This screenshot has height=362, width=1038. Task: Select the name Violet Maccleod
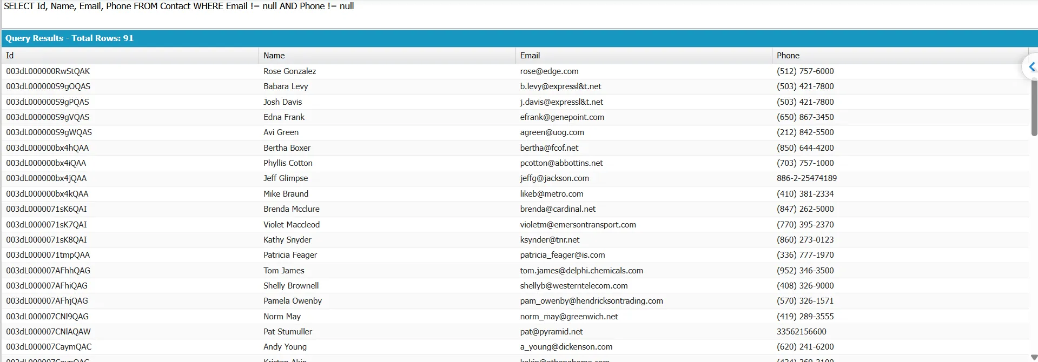pyautogui.click(x=292, y=225)
